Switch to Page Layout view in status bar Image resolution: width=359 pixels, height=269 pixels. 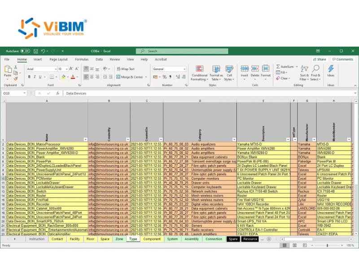click(x=294, y=245)
